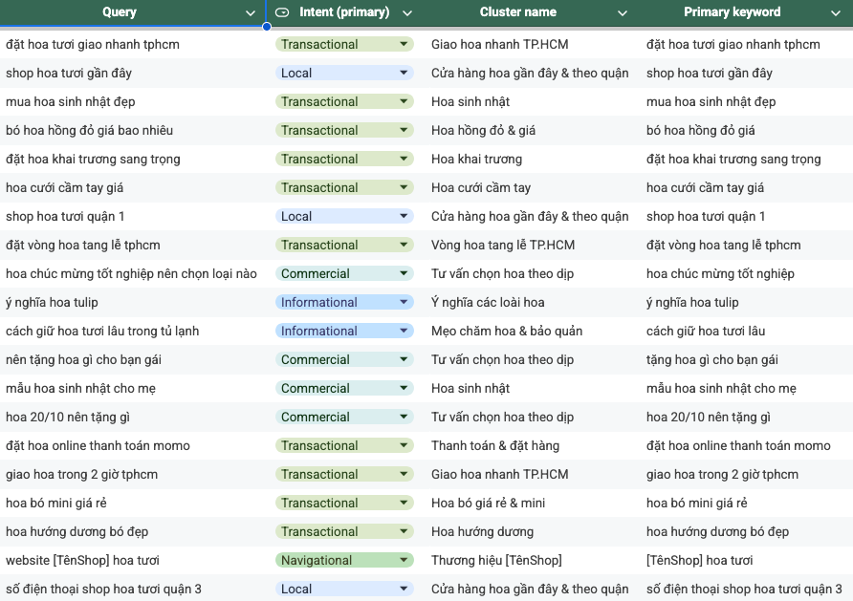Open the Query column filter arrow
Image resolution: width=853 pixels, height=601 pixels.
point(251,13)
